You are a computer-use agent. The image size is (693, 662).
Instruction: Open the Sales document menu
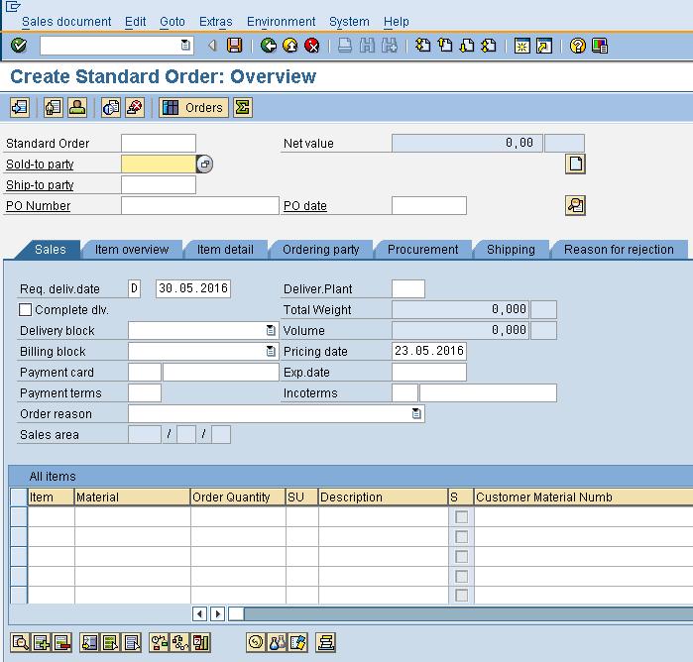(66, 22)
